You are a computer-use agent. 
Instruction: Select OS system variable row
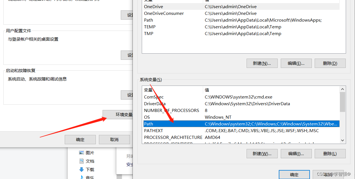pos(241,117)
